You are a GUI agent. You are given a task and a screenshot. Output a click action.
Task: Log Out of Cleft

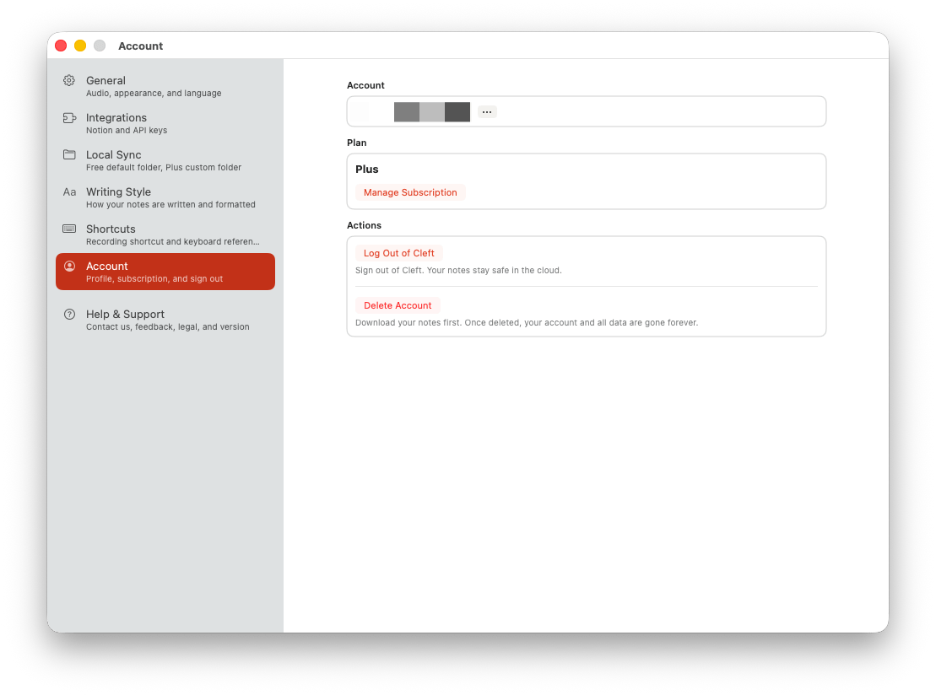[x=398, y=253]
